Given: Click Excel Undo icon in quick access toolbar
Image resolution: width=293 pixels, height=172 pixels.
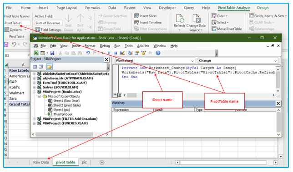Looking at the screenshot, I should pos(14,44).
